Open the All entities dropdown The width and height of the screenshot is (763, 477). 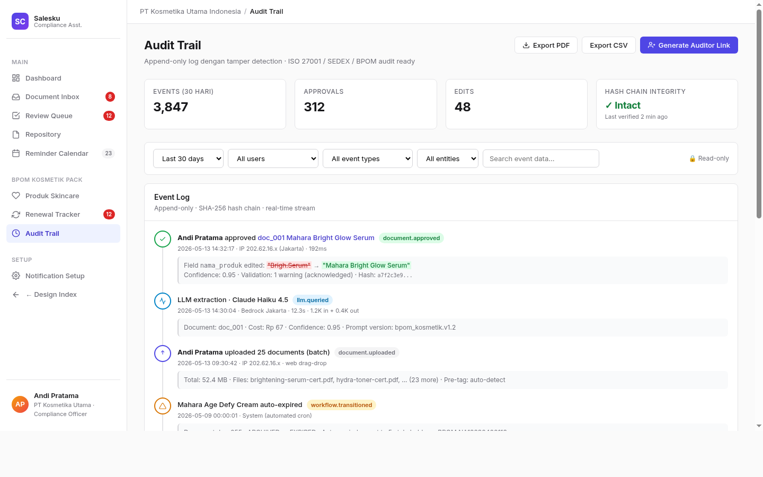point(448,158)
